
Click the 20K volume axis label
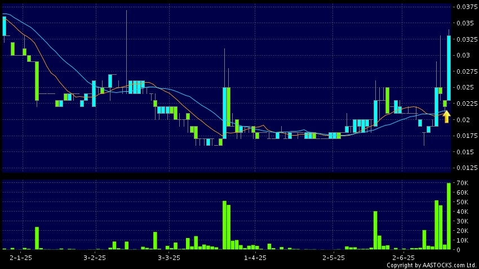pyautogui.click(x=463, y=231)
